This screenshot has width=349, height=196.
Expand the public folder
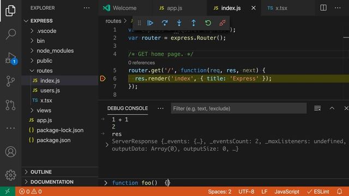60,60
